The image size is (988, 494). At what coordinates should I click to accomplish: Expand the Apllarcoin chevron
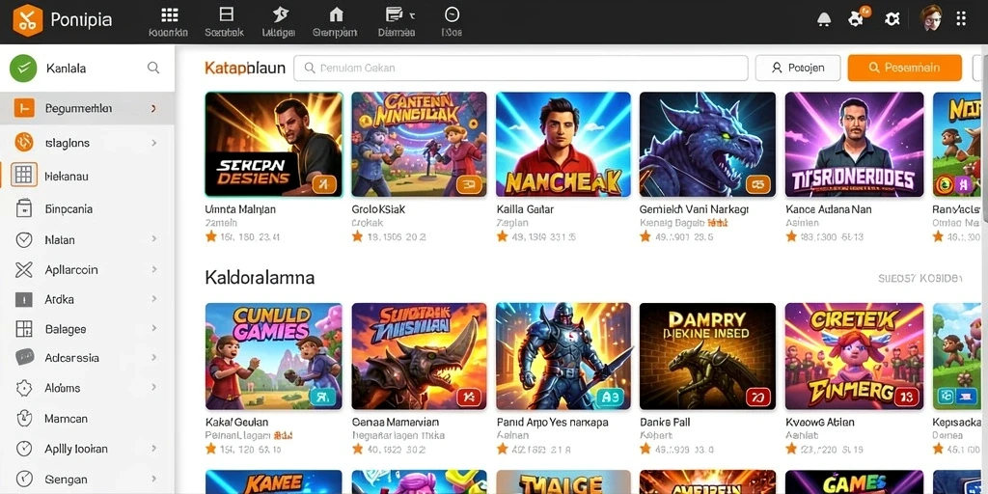pos(153,269)
